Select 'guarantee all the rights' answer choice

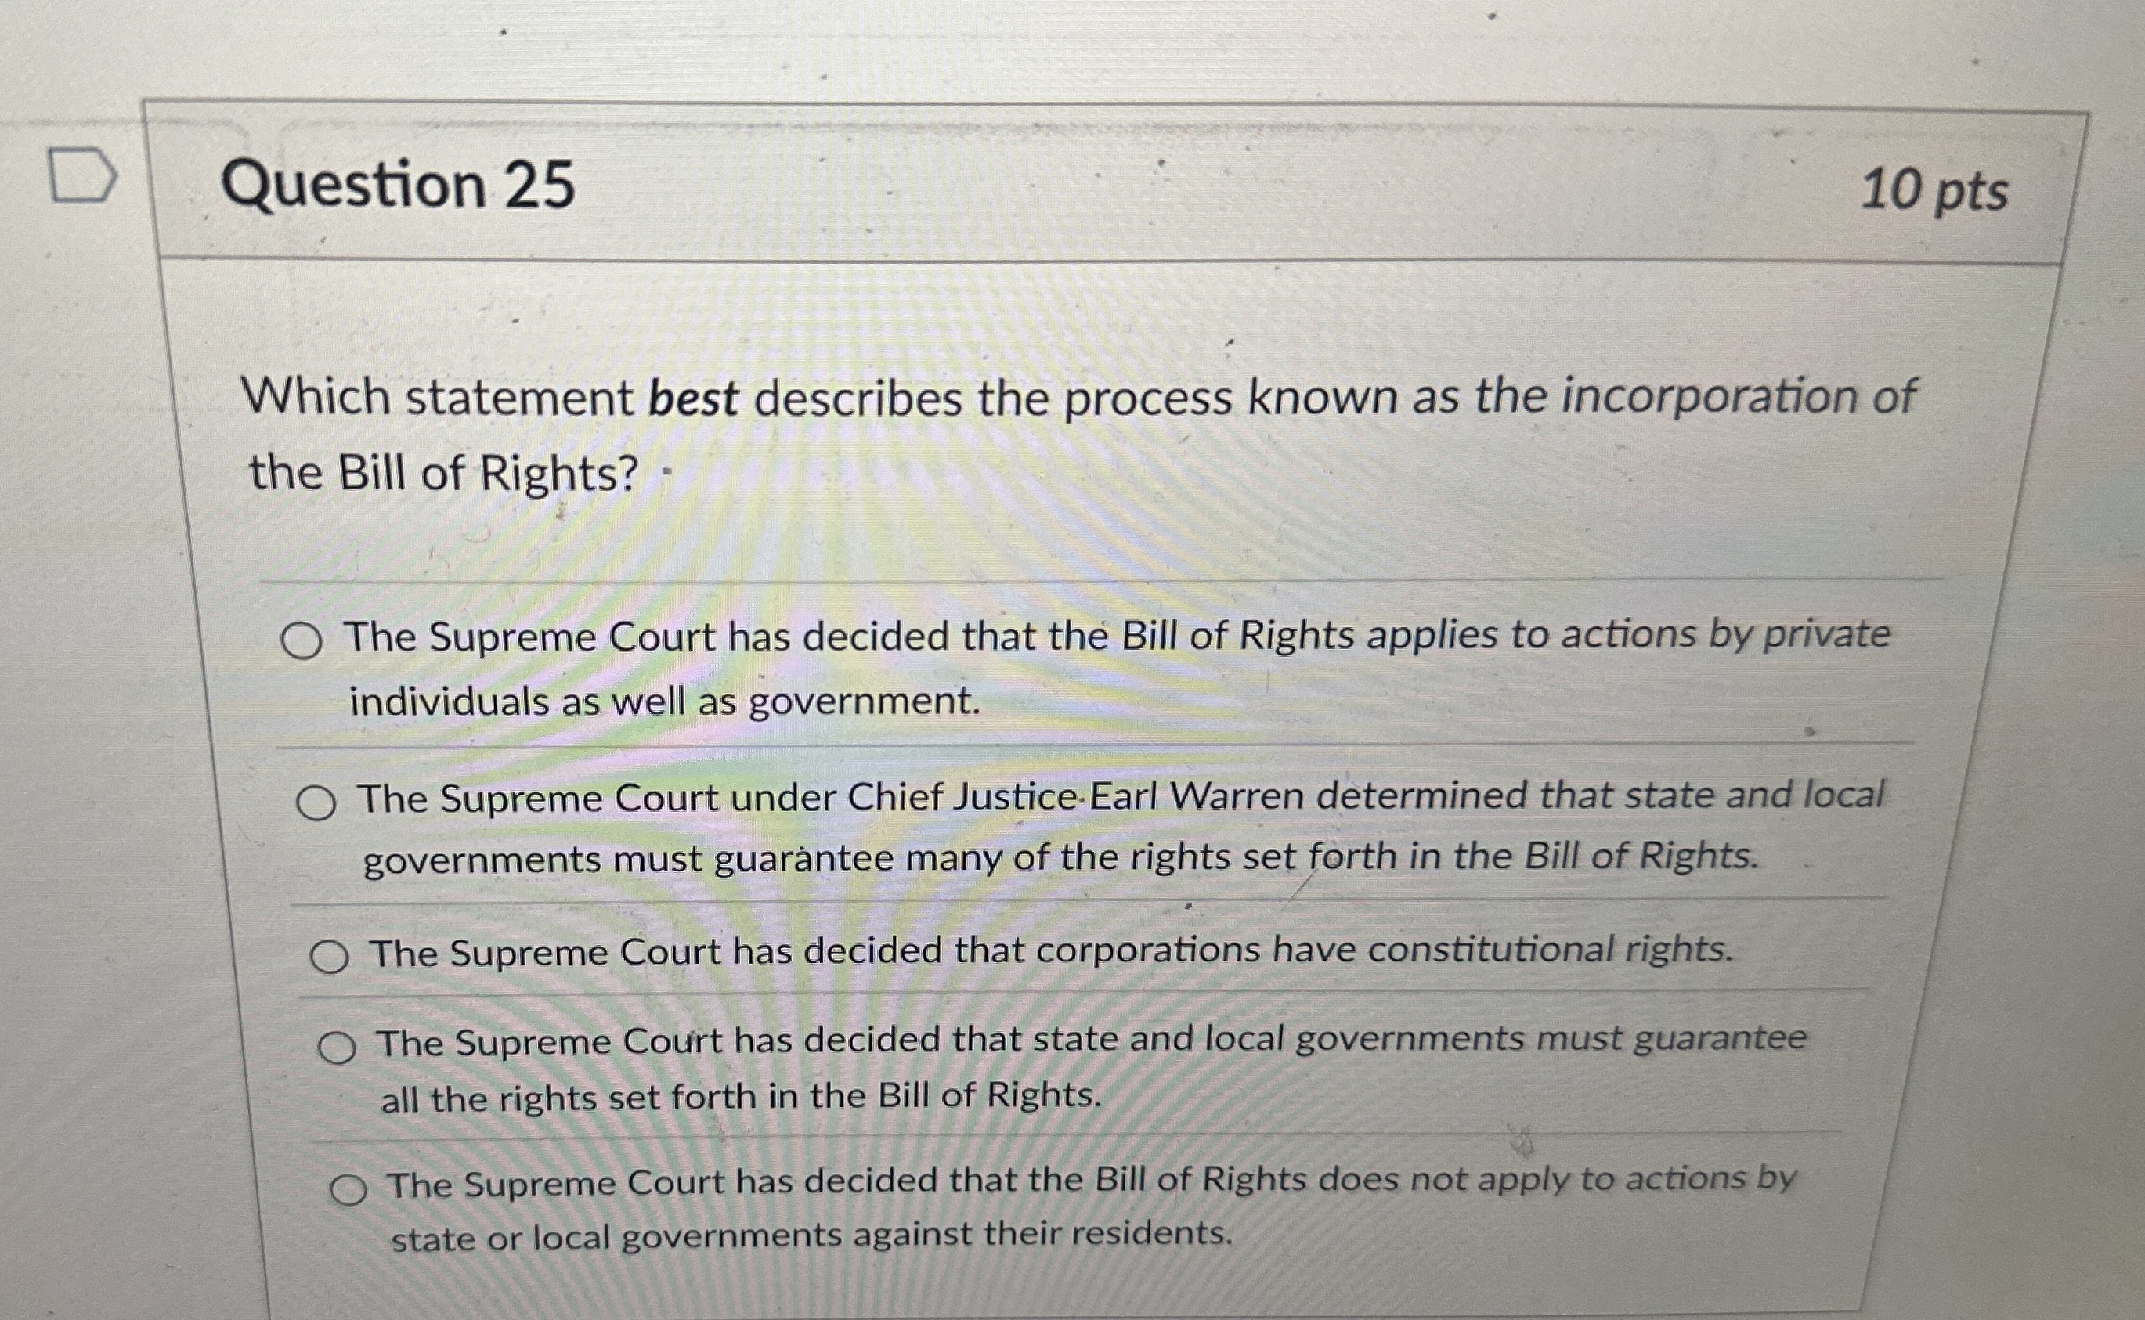[x=342, y=1044]
